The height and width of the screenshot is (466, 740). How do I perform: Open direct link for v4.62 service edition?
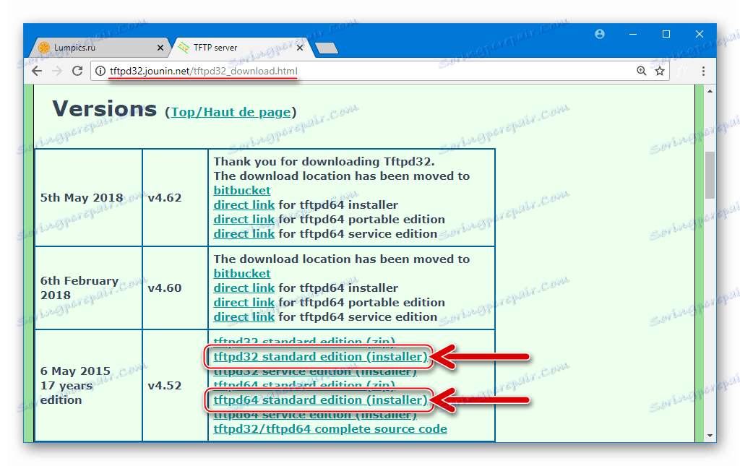click(x=244, y=234)
